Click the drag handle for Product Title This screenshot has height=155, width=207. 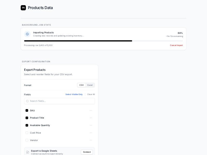(x=91, y=118)
